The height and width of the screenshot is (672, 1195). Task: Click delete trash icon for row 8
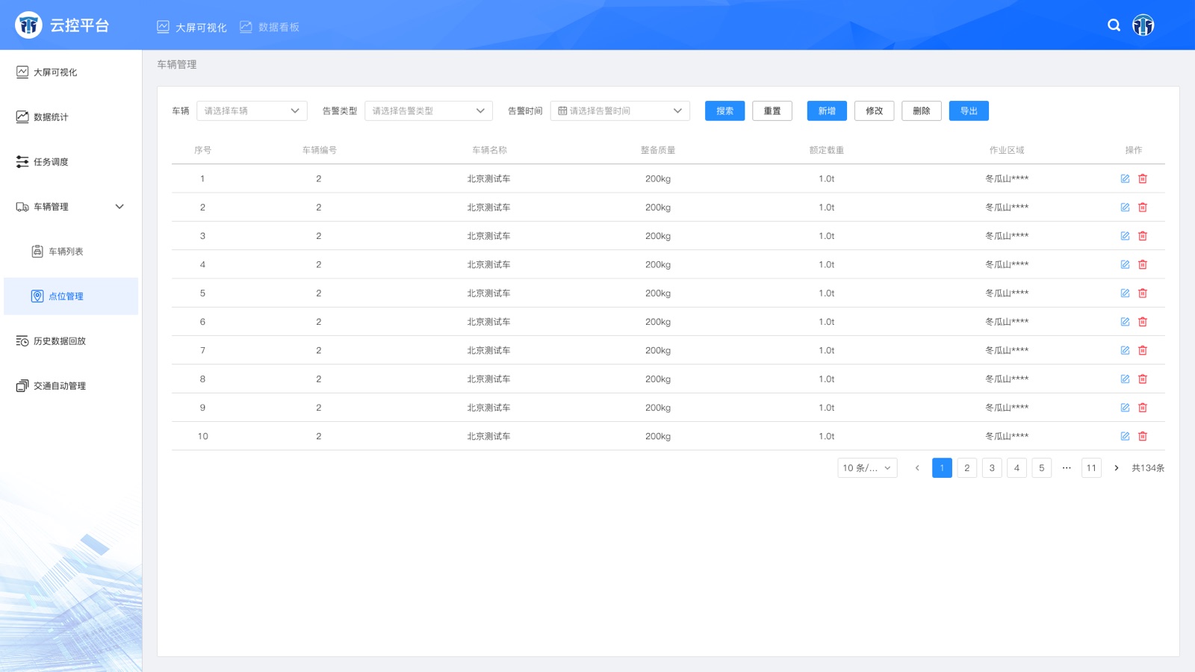tap(1143, 379)
